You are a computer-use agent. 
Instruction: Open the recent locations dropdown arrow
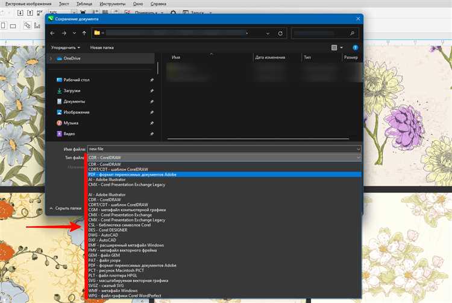pyautogui.click(x=74, y=33)
